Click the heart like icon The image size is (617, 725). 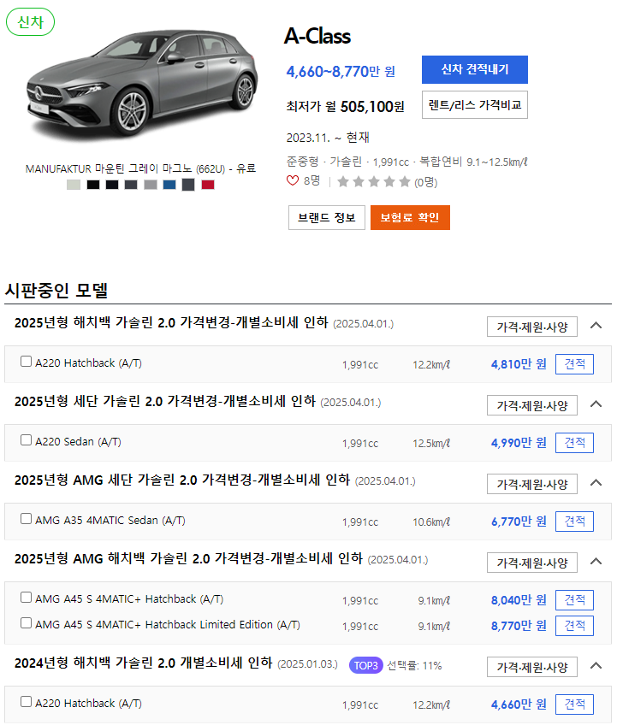click(x=293, y=180)
